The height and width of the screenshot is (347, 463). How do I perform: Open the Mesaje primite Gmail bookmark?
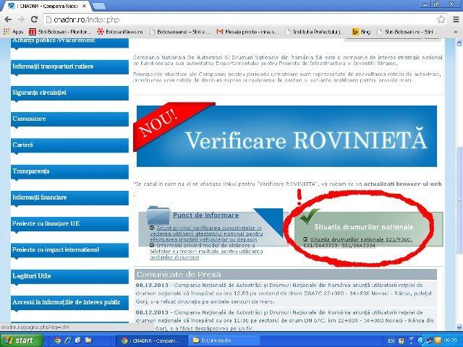click(x=246, y=32)
